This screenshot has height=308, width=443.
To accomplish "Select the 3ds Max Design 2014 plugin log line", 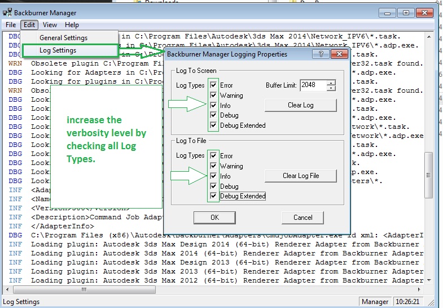I will tap(216, 244).
